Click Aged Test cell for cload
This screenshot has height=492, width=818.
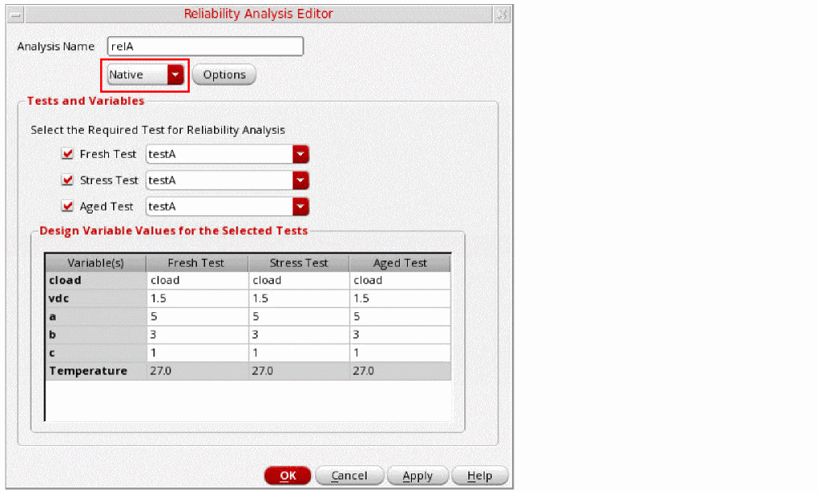tap(401, 281)
